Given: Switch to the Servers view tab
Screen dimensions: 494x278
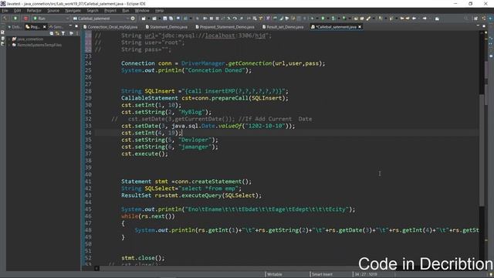Looking at the screenshot, I should (x=56, y=27).
